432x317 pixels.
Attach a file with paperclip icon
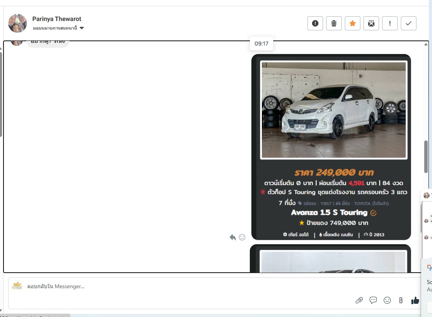pos(359,300)
